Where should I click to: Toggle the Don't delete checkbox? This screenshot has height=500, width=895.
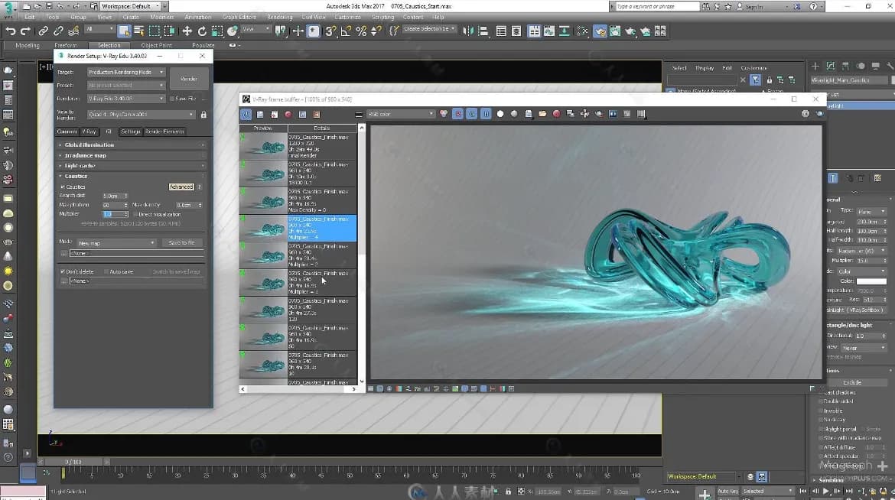coord(63,271)
